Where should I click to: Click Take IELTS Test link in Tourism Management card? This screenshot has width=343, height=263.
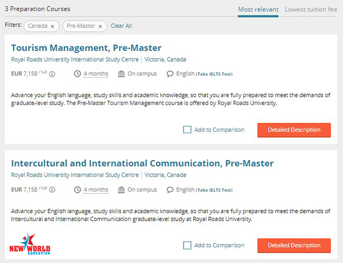tap(214, 74)
